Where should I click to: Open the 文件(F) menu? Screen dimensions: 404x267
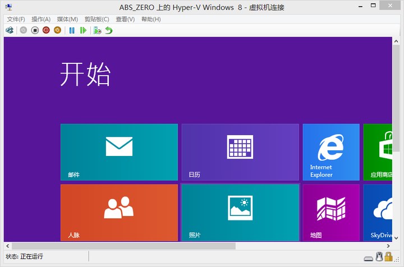tap(16, 19)
